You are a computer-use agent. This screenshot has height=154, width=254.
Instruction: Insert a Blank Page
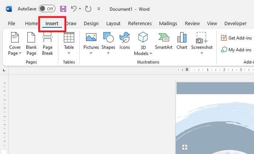coord(31,44)
